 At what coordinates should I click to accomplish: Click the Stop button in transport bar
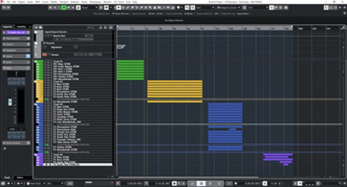(x=201, y=183)
